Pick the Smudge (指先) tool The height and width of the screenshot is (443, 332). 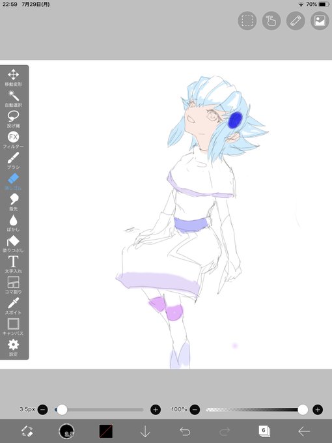click(x=13, y=202)
